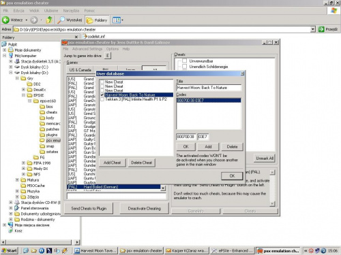Image resolution: width=341 pixels, height=255 pixels.
Task: Expand the FIFA 1998 folder node
Action: click(x=23, y=163)
